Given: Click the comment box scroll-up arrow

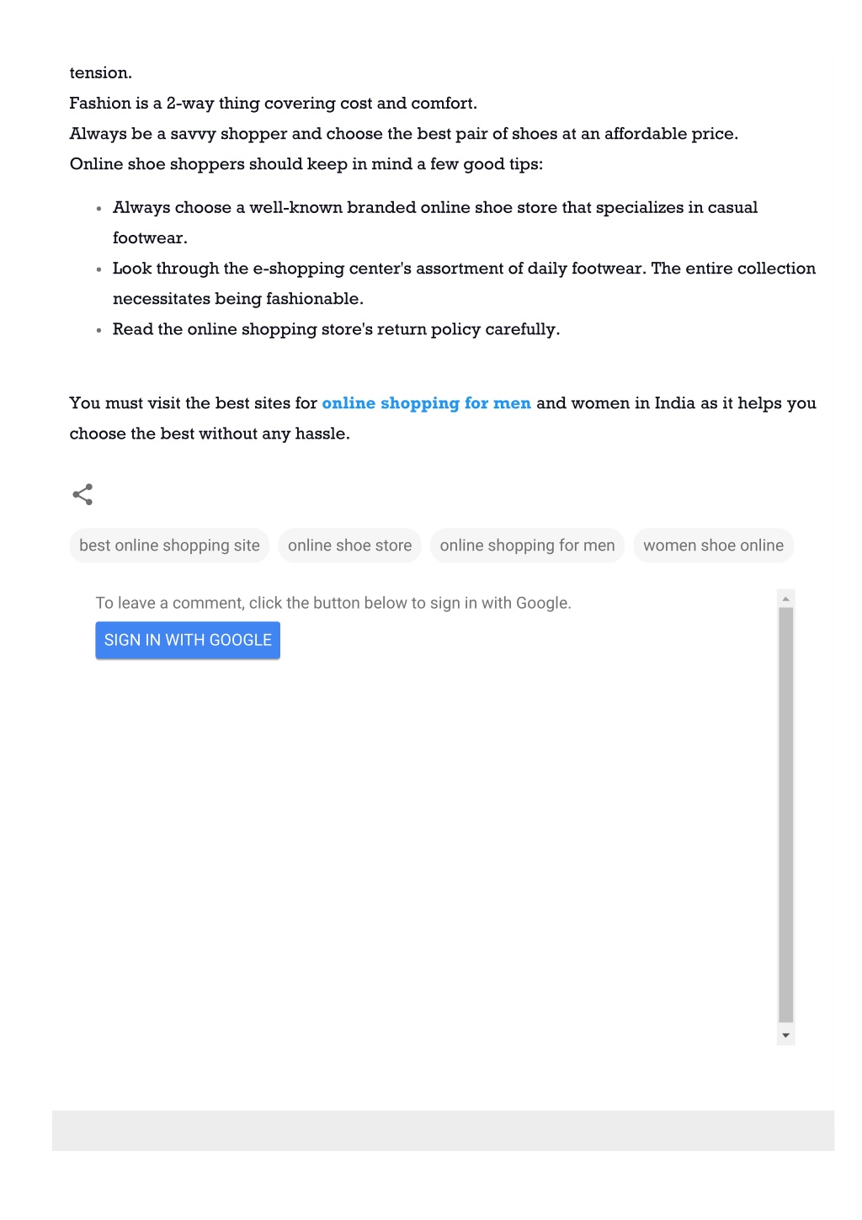Looking at the screenshot, I should [785, 599].
